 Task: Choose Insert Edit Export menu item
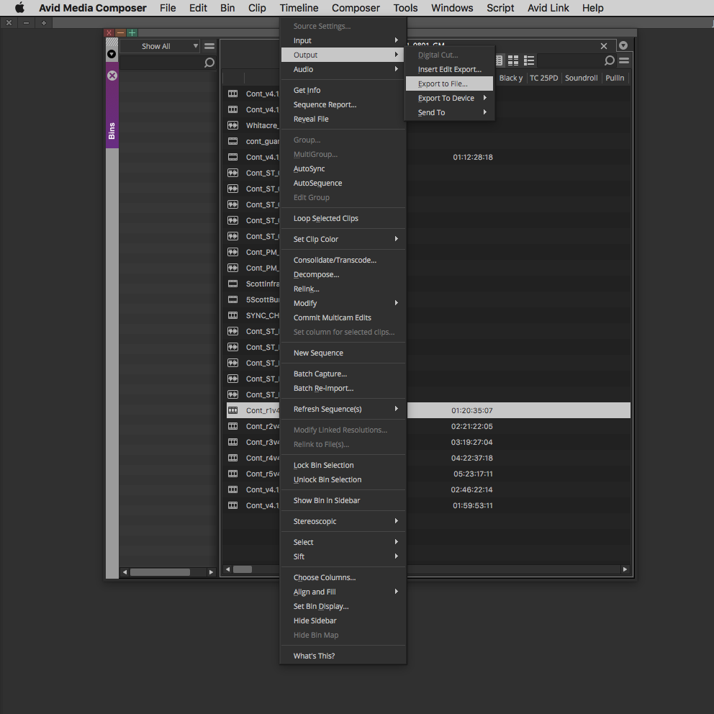(449, 69)
